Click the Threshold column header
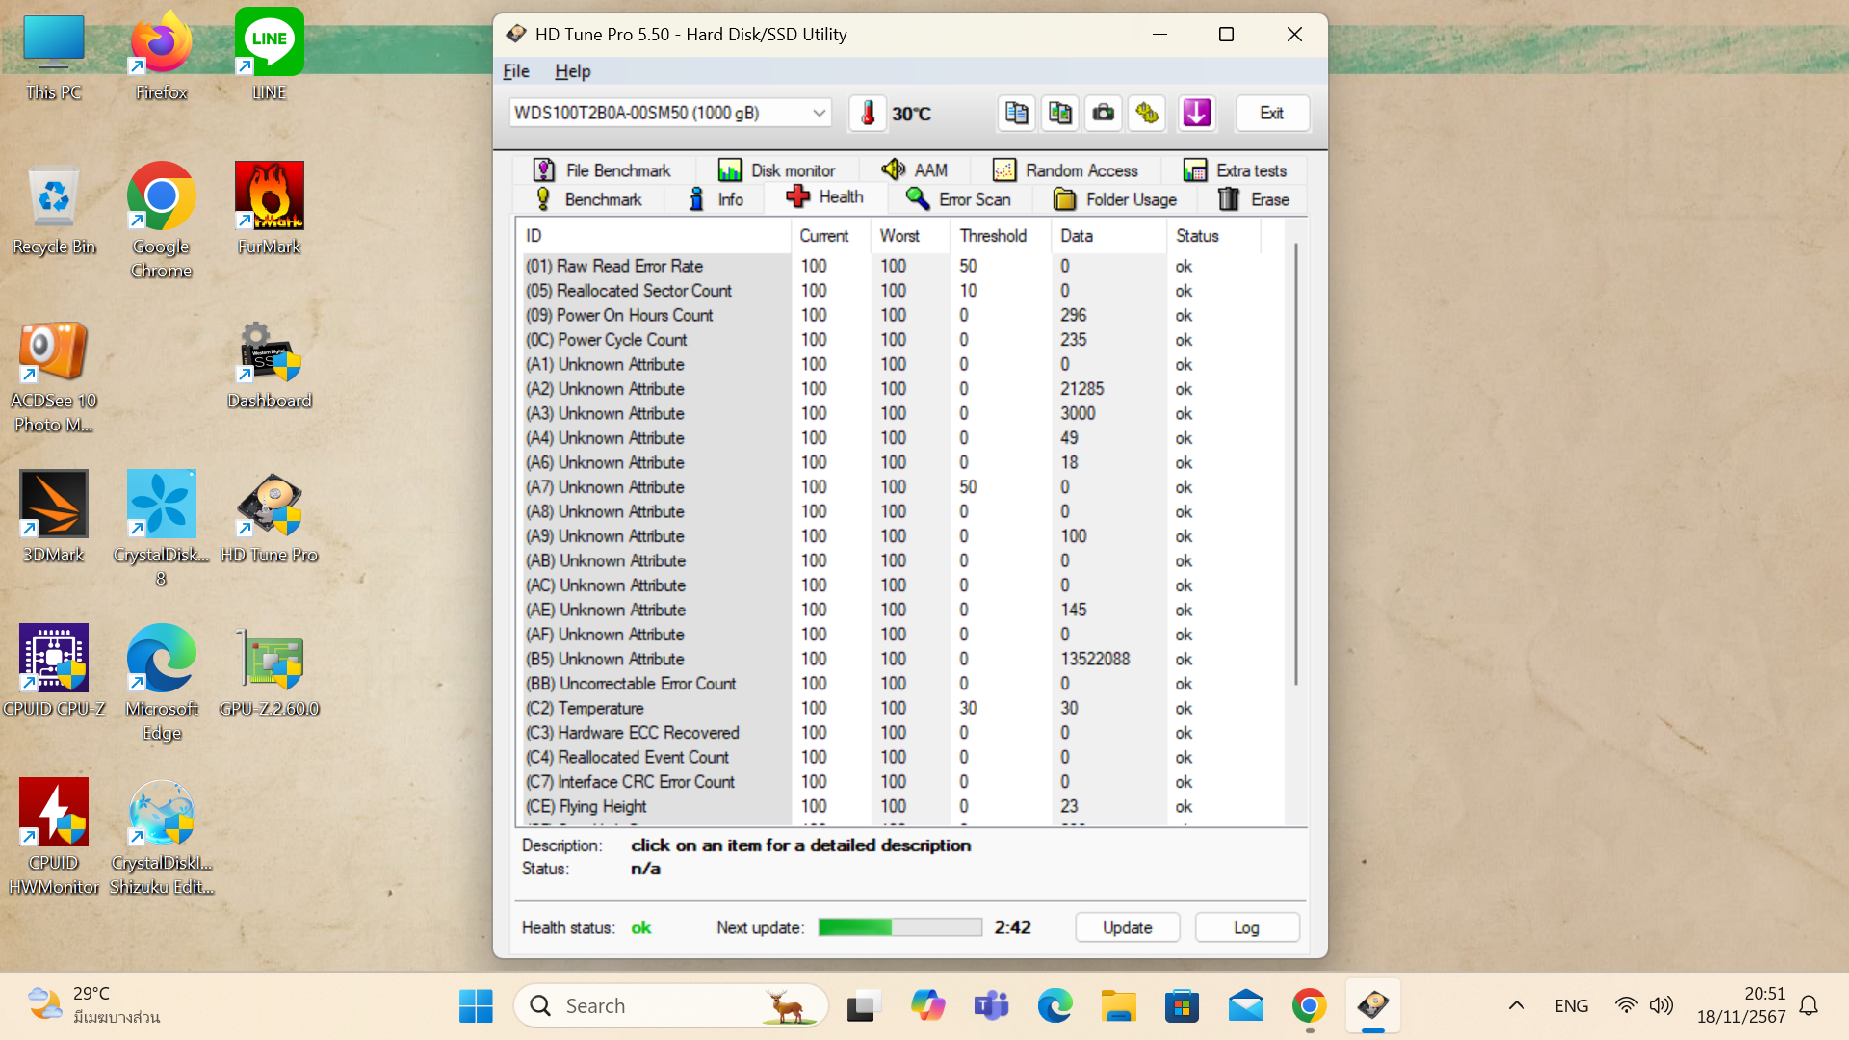This screenshot has height=1040, width=1849. click(x=1001, y=236)
